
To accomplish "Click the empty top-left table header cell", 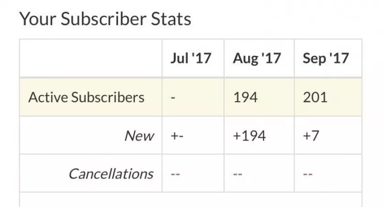I will pos(90,58).
